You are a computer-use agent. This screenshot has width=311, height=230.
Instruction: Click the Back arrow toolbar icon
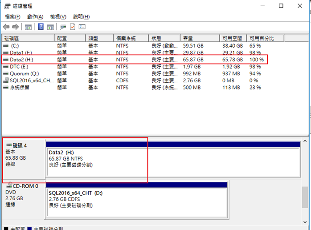[x=6, y=27]
